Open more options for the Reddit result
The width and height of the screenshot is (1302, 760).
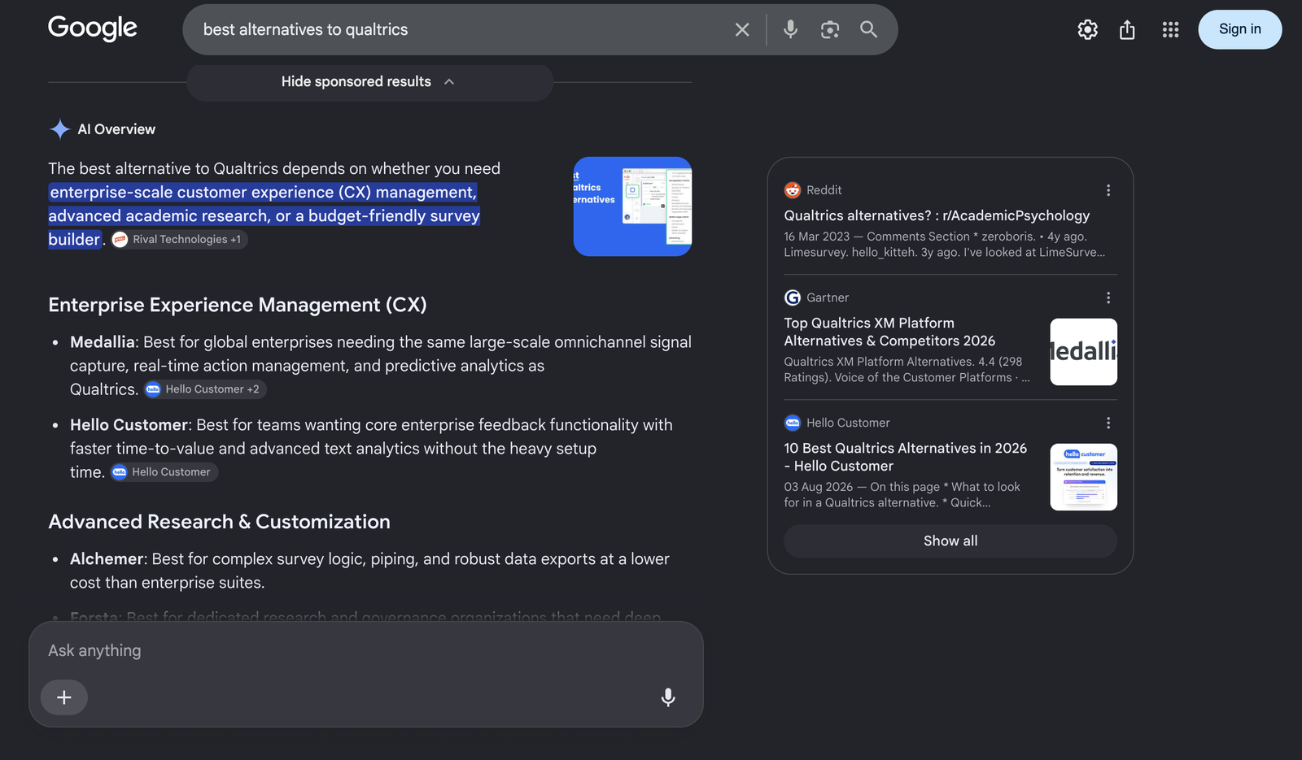[x=1108, y=190]
